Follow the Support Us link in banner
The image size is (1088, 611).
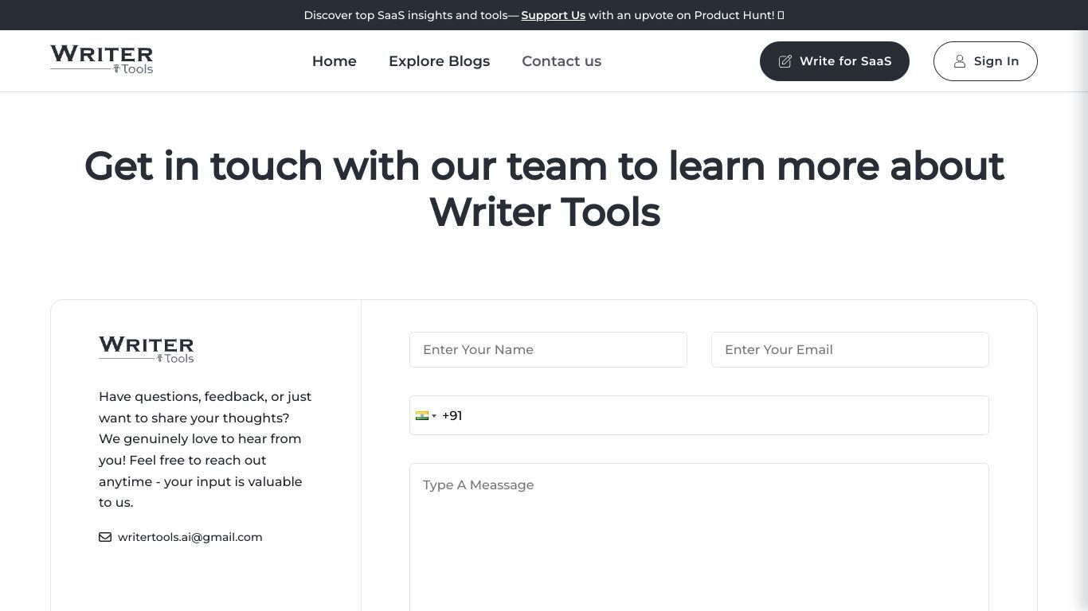pyautogui.click(x=553, y=15)
